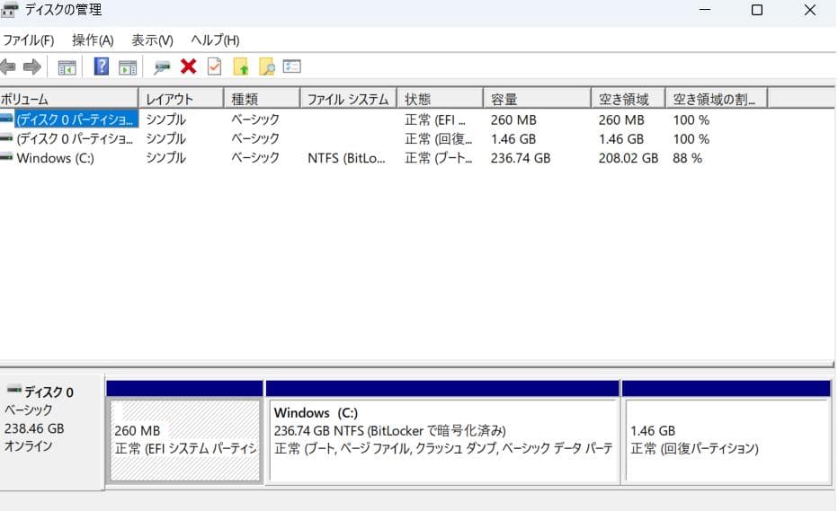The height and width of the screenshot is (511, 838).
Task: Click the folder with green arrow icon
Action: 241,66
